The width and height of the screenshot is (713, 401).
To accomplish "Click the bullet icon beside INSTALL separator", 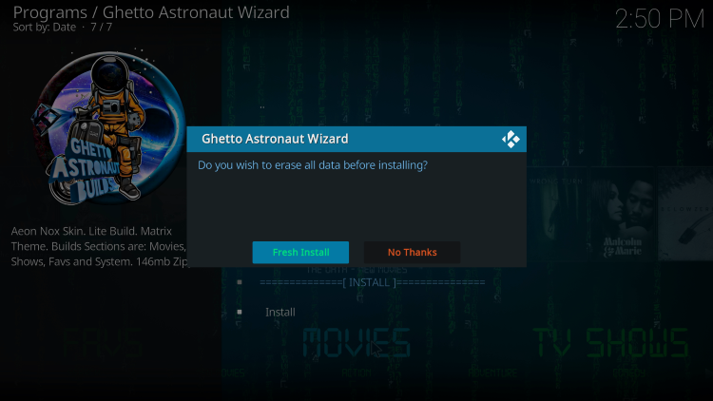I will point(240,282).
